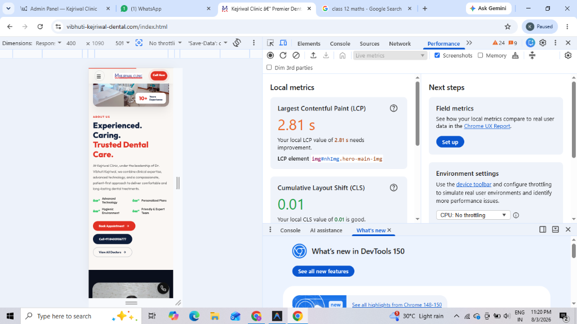This screenshot has width=577, height=324.
Task: Open warnings count 24 badge
Action: pyautogui.click(x=499, y=43)
